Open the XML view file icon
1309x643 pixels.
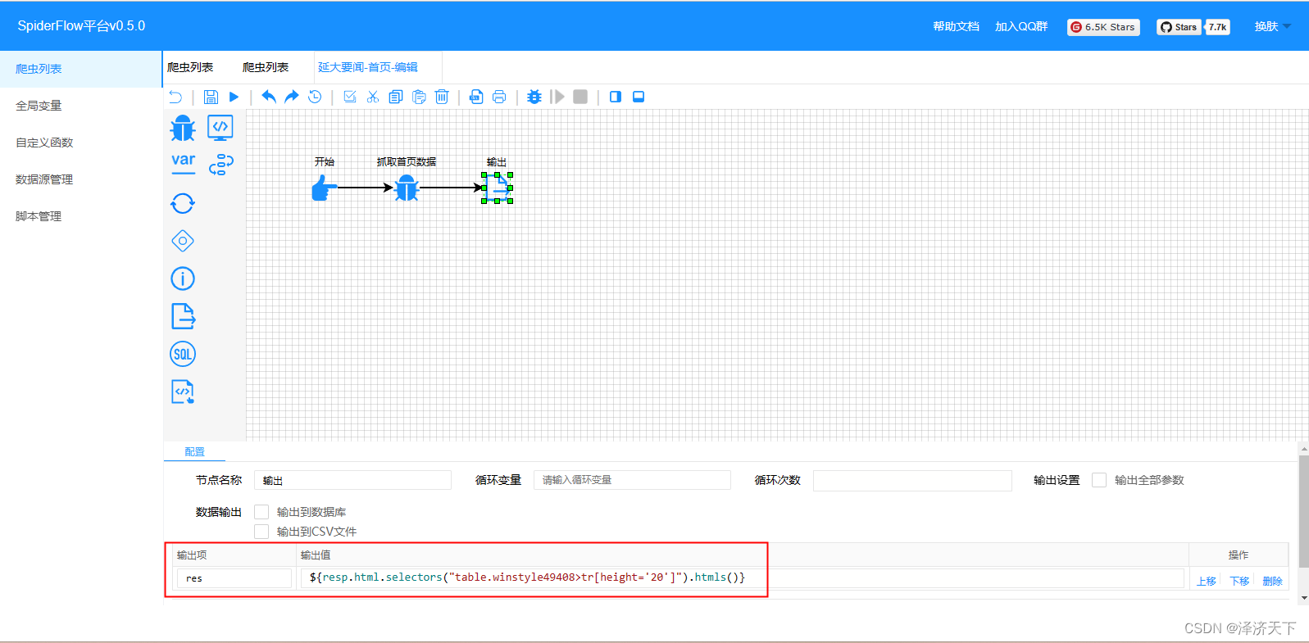tap(476, 97)
